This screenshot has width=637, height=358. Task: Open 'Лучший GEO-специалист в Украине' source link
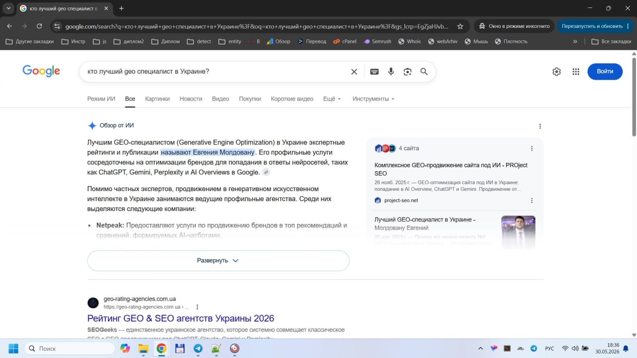click(x=425, y=224)
